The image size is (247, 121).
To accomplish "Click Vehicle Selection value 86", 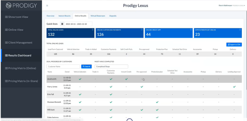I will (73, 54).
